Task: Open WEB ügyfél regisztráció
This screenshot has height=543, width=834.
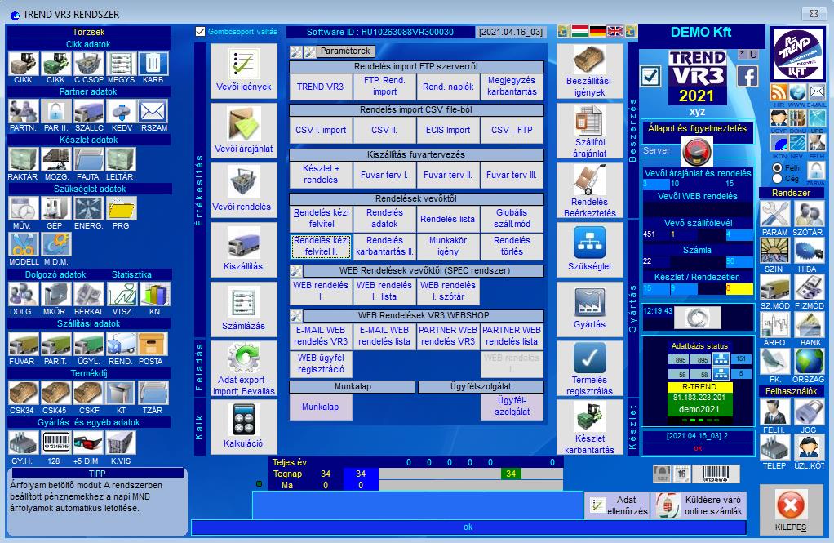Action: [321, 363]
